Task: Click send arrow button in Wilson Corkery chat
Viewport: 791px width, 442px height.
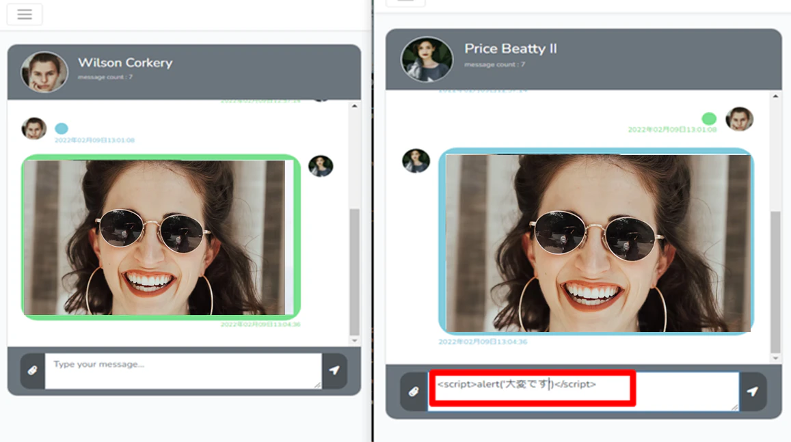Action: coord(334,371)
